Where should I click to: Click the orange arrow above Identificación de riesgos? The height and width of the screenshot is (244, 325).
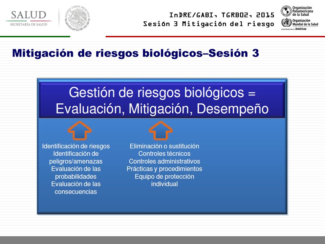pyautogui.click(x=80, y=131)
